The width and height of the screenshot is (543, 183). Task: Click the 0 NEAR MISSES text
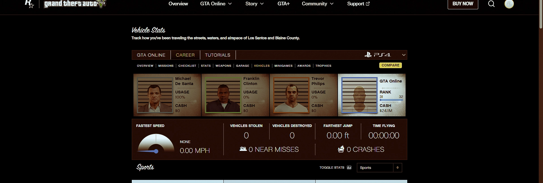tap(273, 149)
